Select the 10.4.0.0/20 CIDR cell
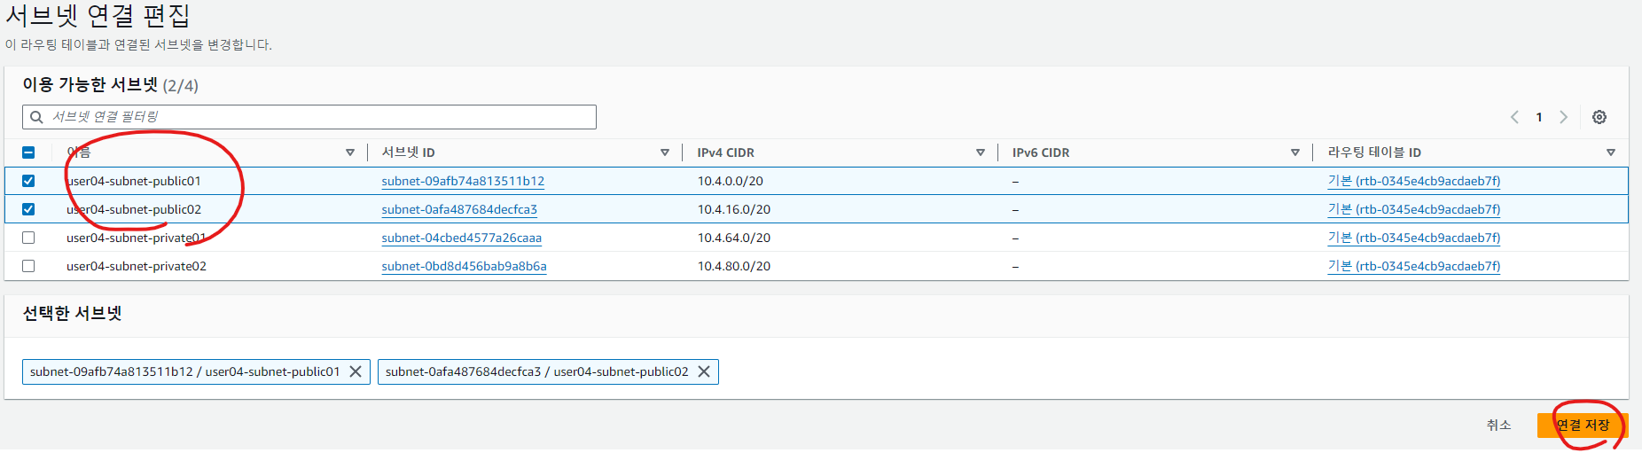 (730, 181)
